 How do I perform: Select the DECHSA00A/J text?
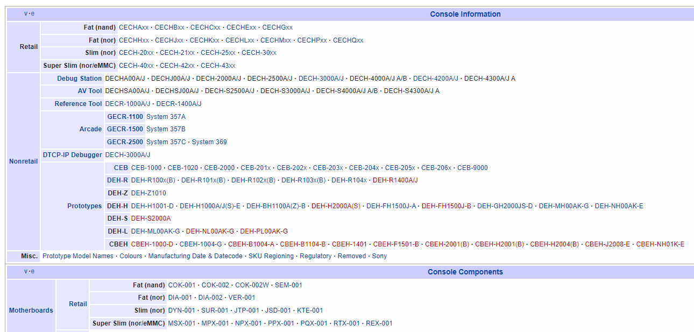127,91
